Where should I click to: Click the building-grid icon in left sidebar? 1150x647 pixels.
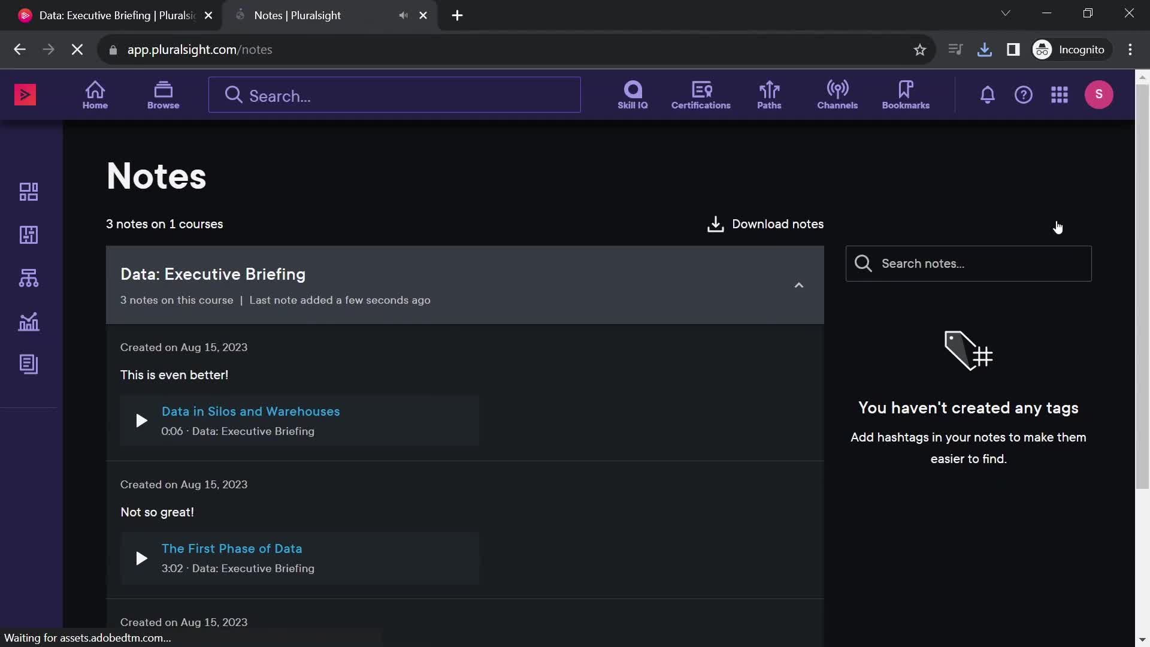[29, 235]
